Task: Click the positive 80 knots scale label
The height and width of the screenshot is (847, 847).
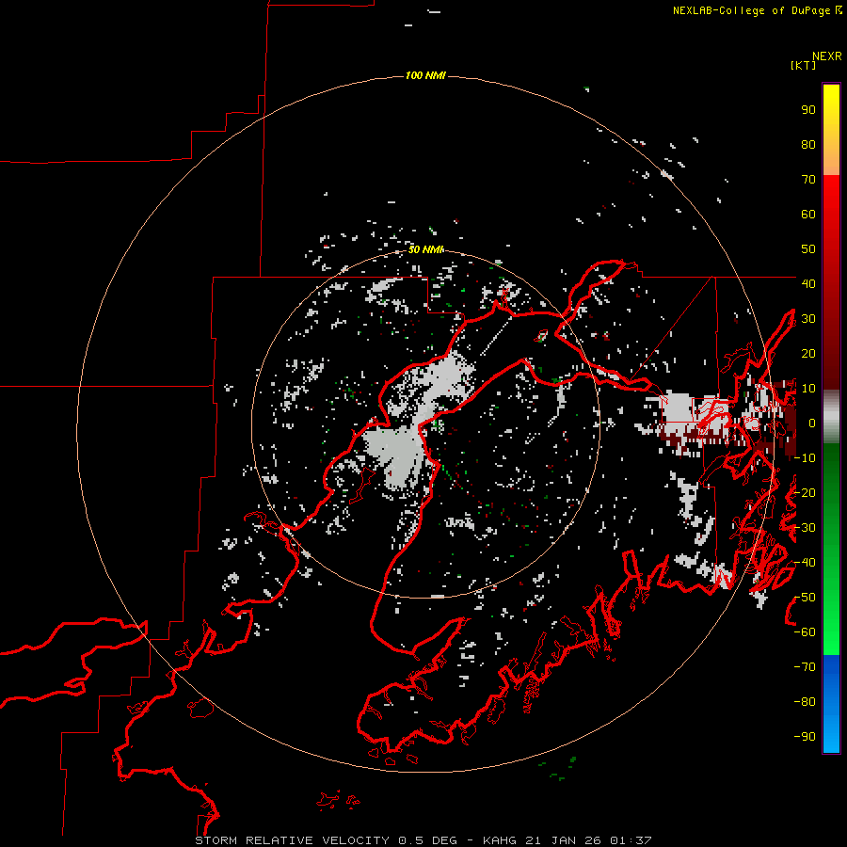Action: (808, 144)
